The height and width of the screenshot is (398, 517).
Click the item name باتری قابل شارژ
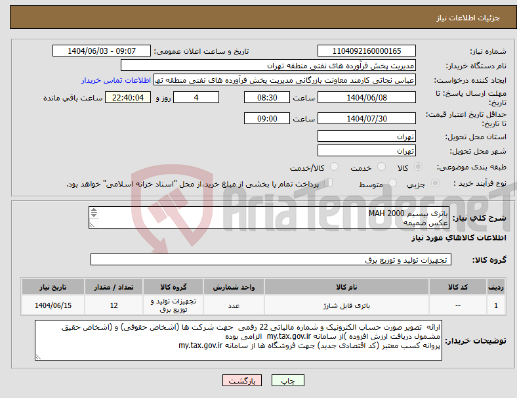346,305
